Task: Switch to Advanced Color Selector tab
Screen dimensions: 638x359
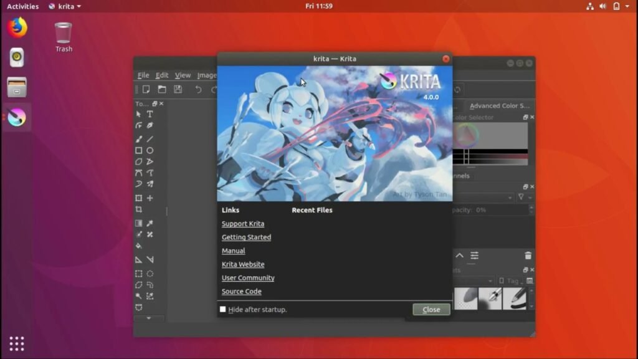Action: pyautogui.click(x=499, y=106)
